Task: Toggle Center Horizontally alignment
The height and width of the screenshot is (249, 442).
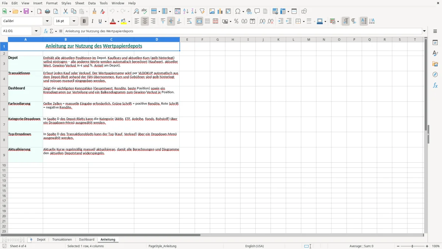Action: [x=145, y=21]
